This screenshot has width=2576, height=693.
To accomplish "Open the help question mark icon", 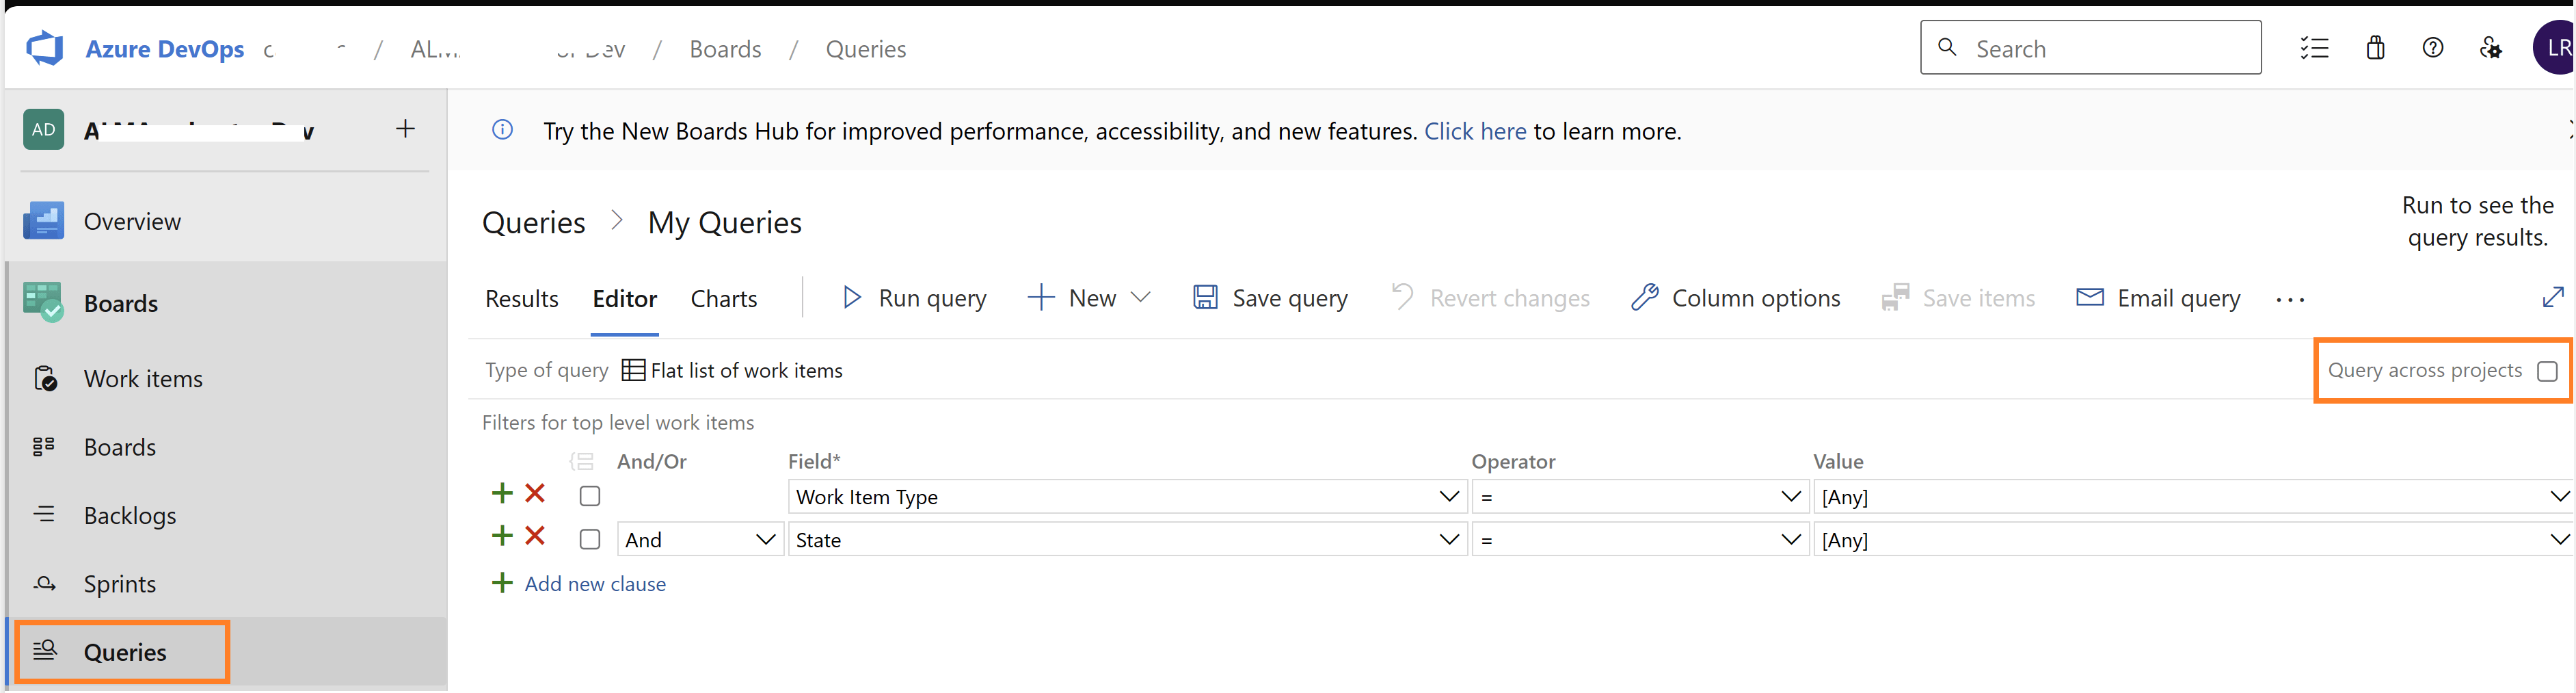I will (2433, 48).
